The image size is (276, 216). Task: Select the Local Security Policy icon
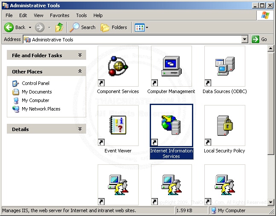(225, 126)
